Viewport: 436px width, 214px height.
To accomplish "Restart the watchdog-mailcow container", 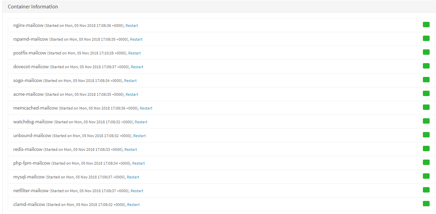I will point(141,122).
